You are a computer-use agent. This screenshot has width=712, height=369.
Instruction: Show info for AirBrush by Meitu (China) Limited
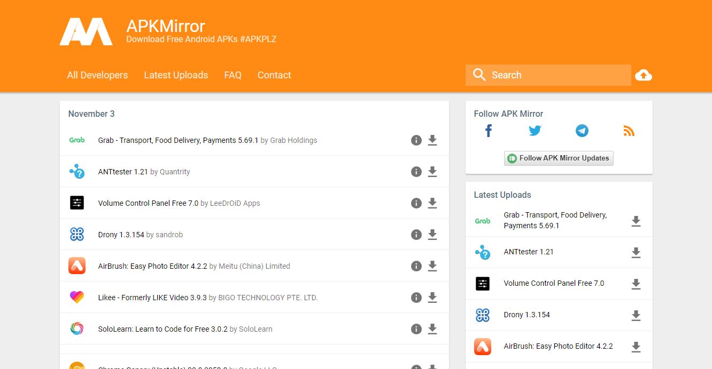[x=416, y=266]
